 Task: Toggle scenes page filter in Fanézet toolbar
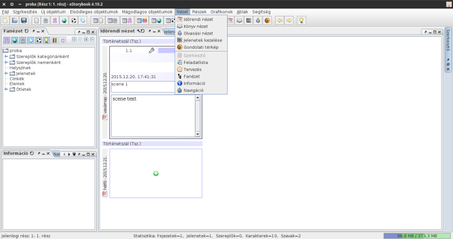(x=23, y=40)
